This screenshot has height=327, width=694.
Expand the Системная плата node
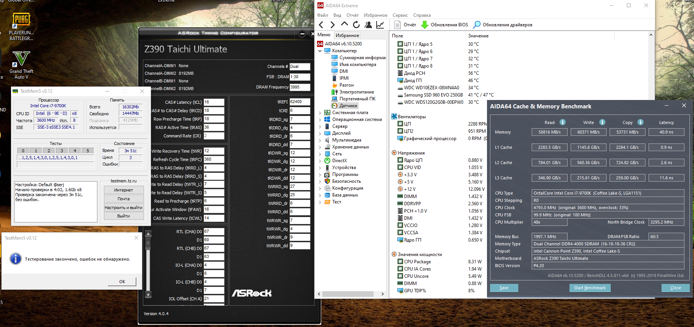[320, 113]
